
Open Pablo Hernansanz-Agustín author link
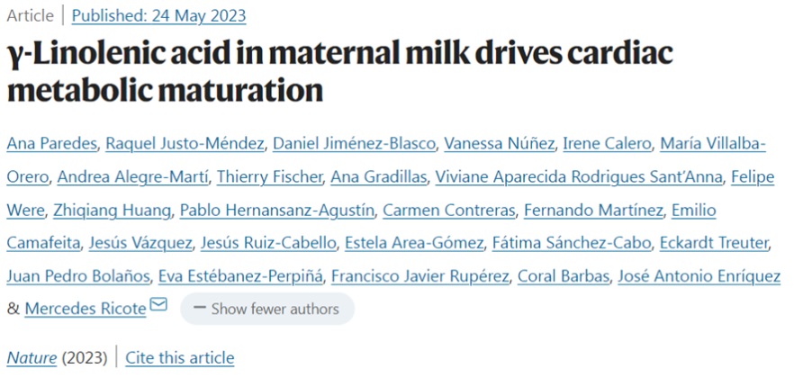pos(276,211)
